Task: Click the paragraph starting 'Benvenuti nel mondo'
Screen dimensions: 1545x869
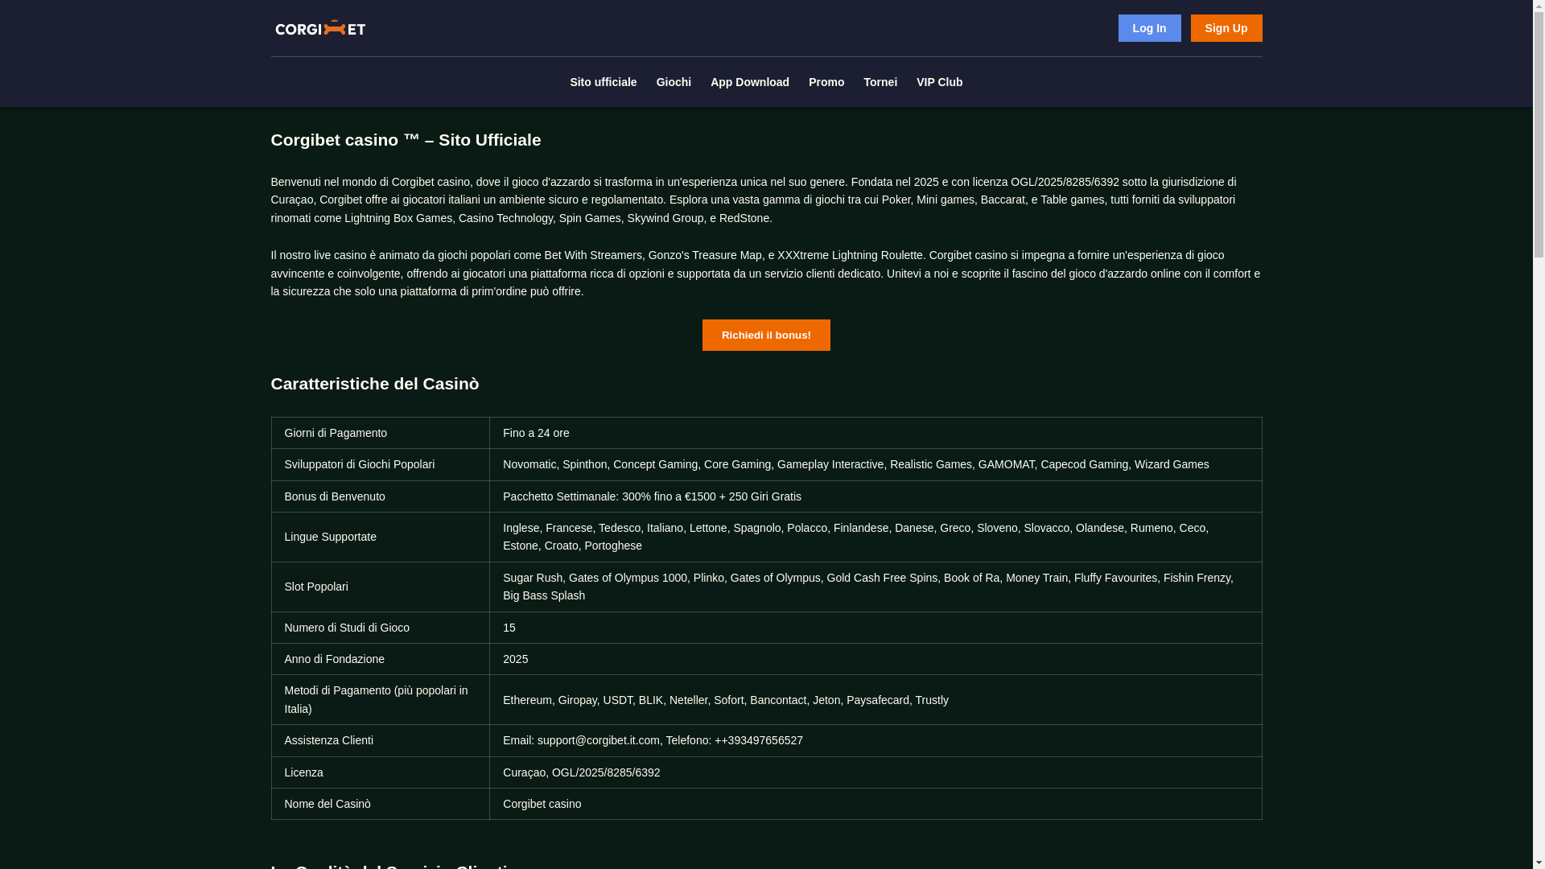Action: tap(766, 200)
